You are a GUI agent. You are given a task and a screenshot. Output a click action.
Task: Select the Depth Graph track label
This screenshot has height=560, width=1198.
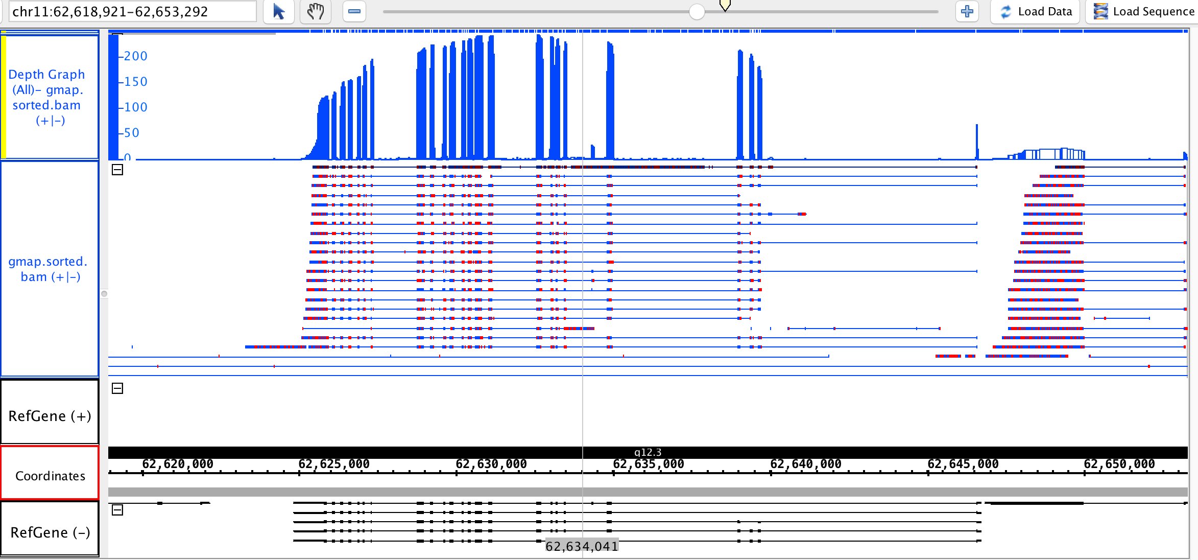click(50, 97)
